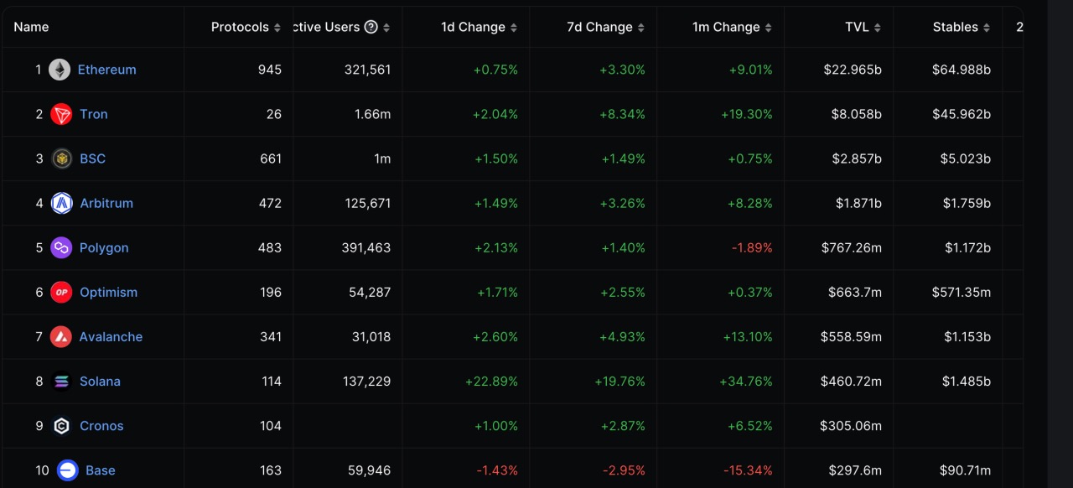Image resolution: width=1073 pixels, height=488 pixels.
Task: Click the Avalanche logo icon
Action: click(x=61, y=336)
